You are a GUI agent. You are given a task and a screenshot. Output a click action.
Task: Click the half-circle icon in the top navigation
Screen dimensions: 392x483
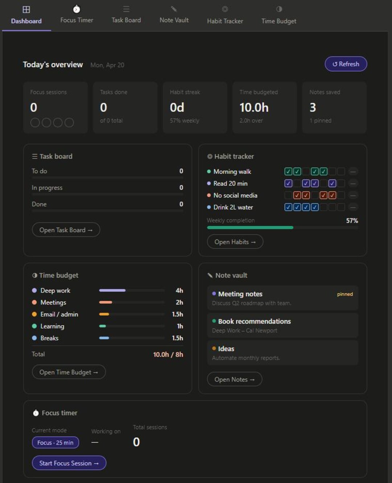pos(279,9)
